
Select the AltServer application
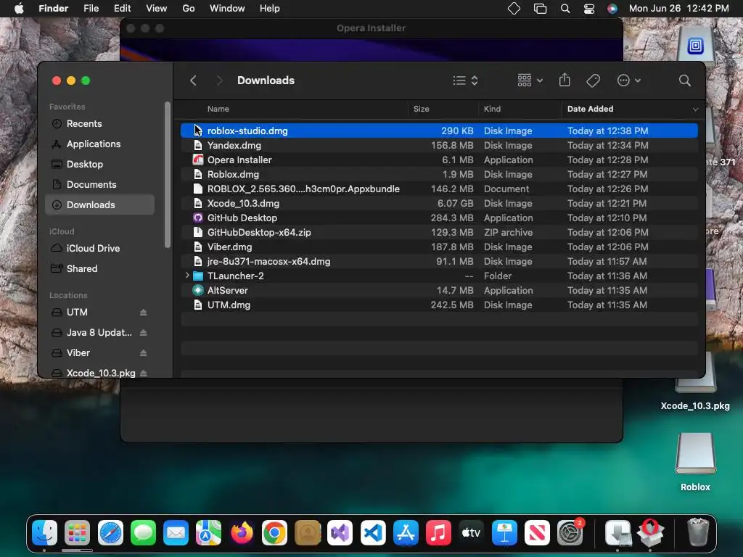pos(439,290)
